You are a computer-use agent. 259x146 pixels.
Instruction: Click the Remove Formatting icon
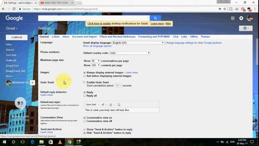(x=119, y=105)
